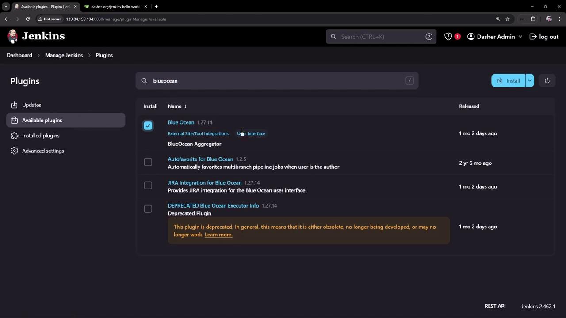Click the Jenkins logo icon
Image resolution: width=566 pixels, height=318 pixels.
coord(12,36)
